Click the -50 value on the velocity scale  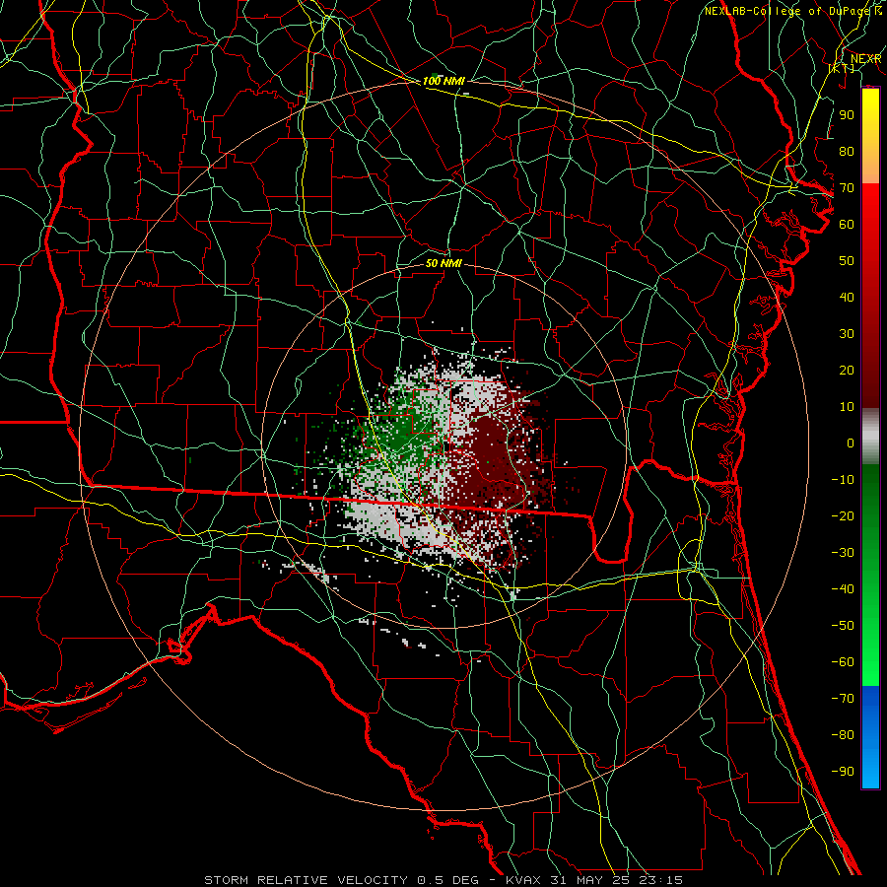coord(843,626)
